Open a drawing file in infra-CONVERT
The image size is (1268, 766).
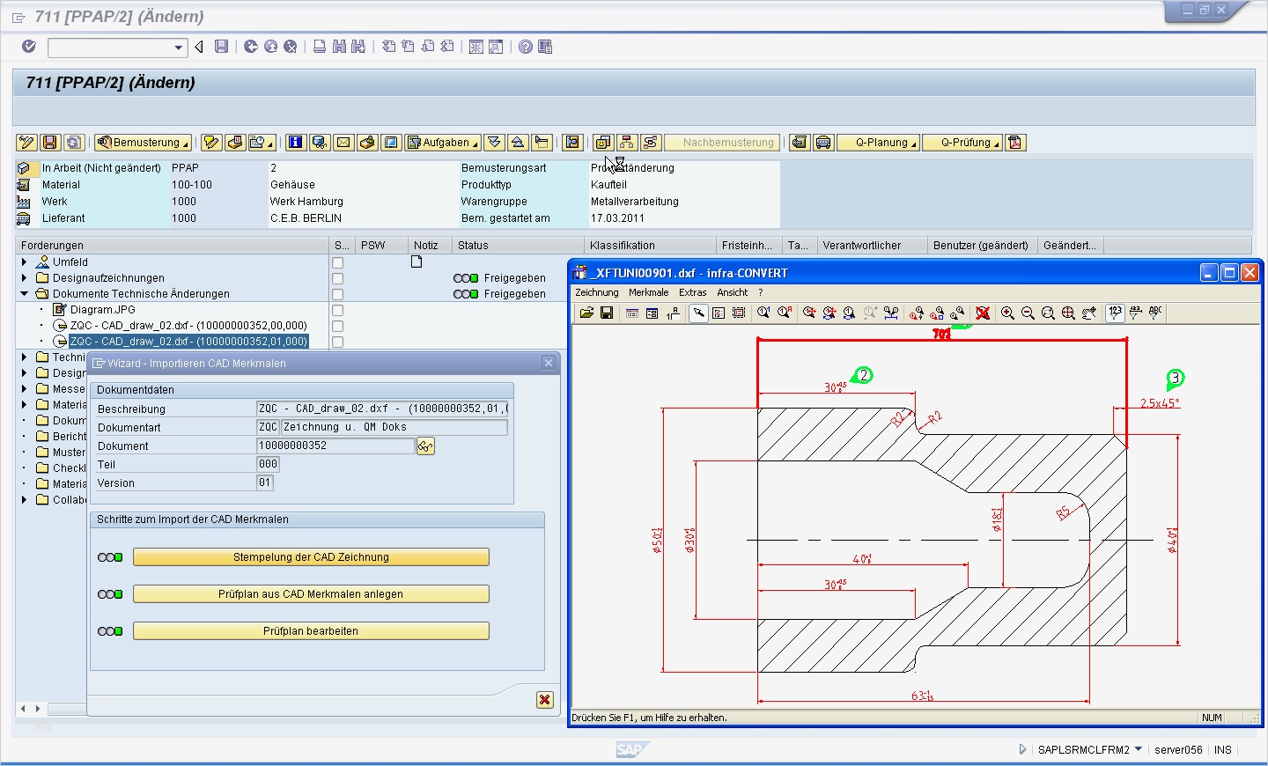(586, 313)
